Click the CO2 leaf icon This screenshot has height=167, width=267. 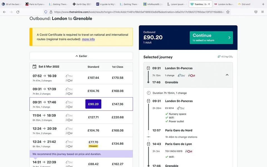click(219, 57)
